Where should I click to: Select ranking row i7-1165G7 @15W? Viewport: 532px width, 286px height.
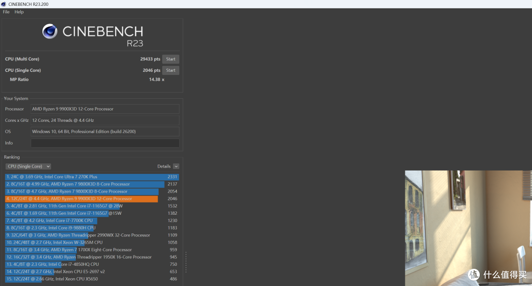[x=92, y=213]
